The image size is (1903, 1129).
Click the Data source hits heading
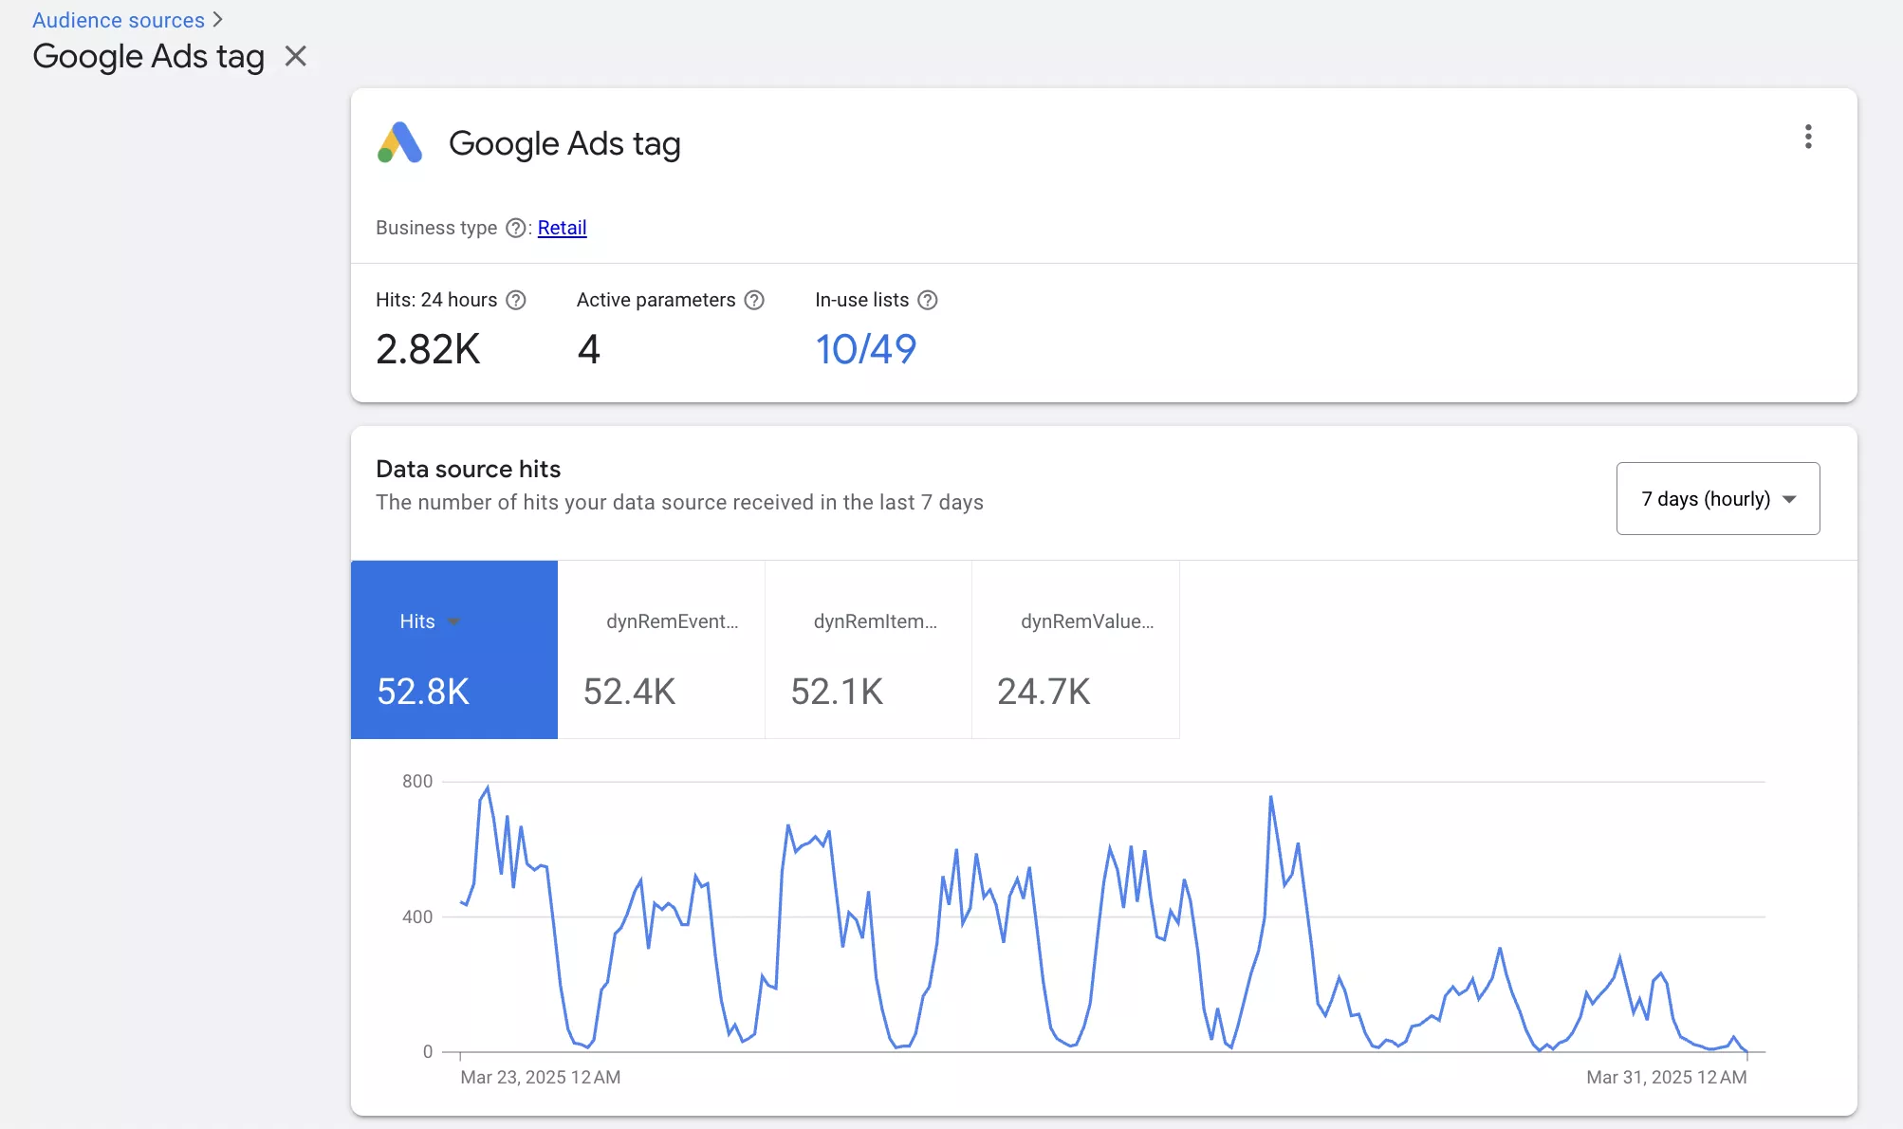tap(468, 469)
